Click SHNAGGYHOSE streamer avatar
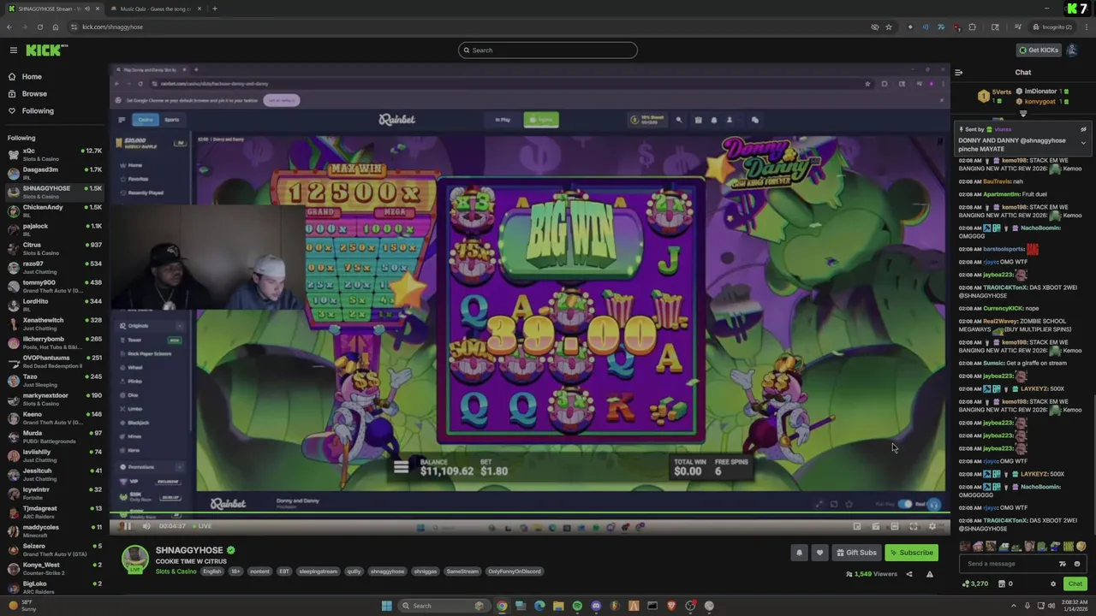1096x616 pixels. 134,560
